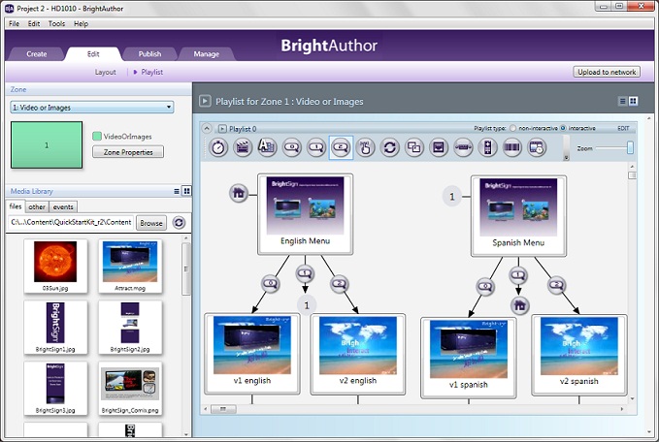Open the 'files' media library tab
The width and height of the screenshot is (659, 442).
tap(16, 206)
